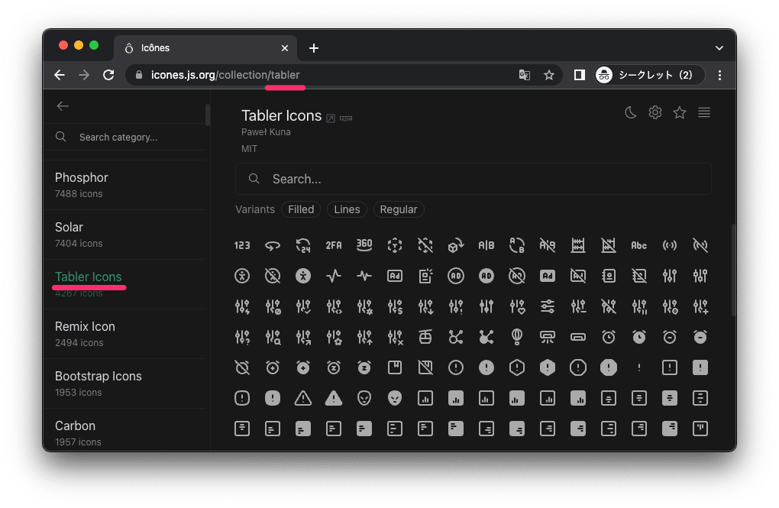The width and height of the screenshot is (779, 508).
Task: Open the Solar collection
Action: (x=124, y=235)
